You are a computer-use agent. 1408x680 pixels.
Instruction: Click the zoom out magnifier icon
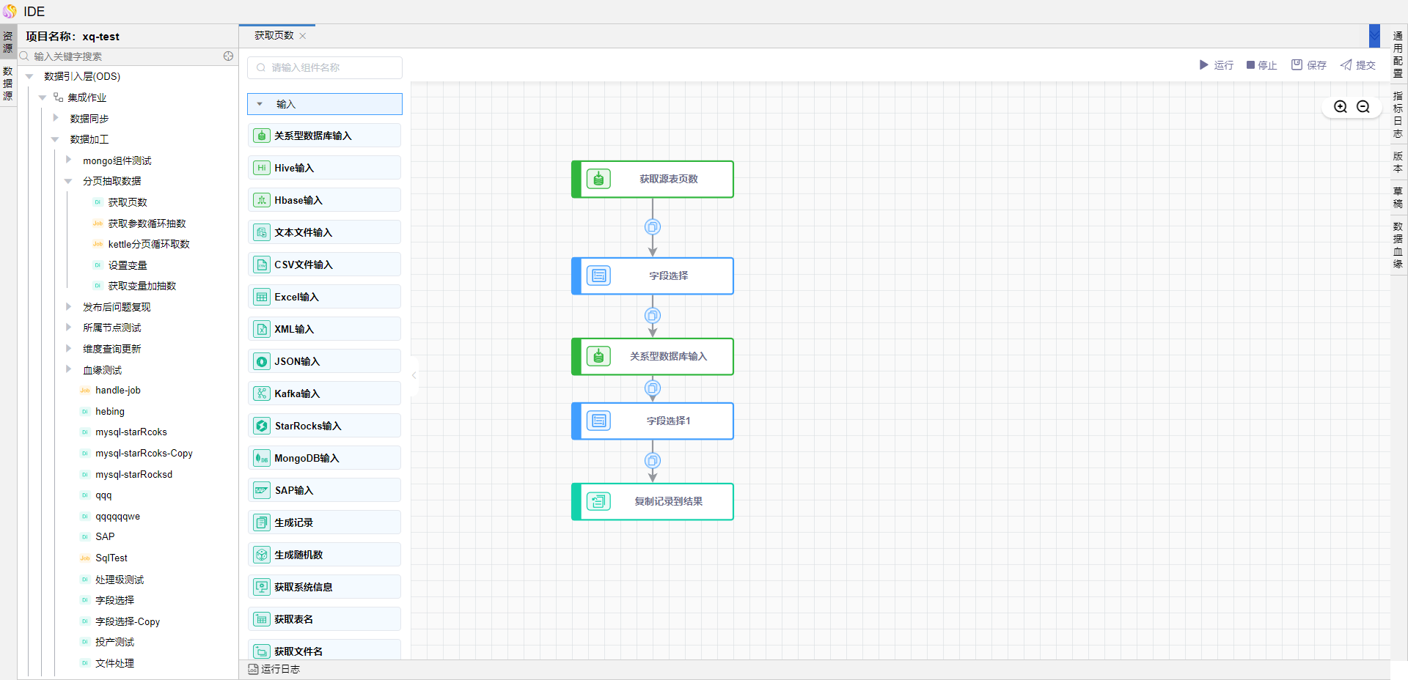[1363, 107]
